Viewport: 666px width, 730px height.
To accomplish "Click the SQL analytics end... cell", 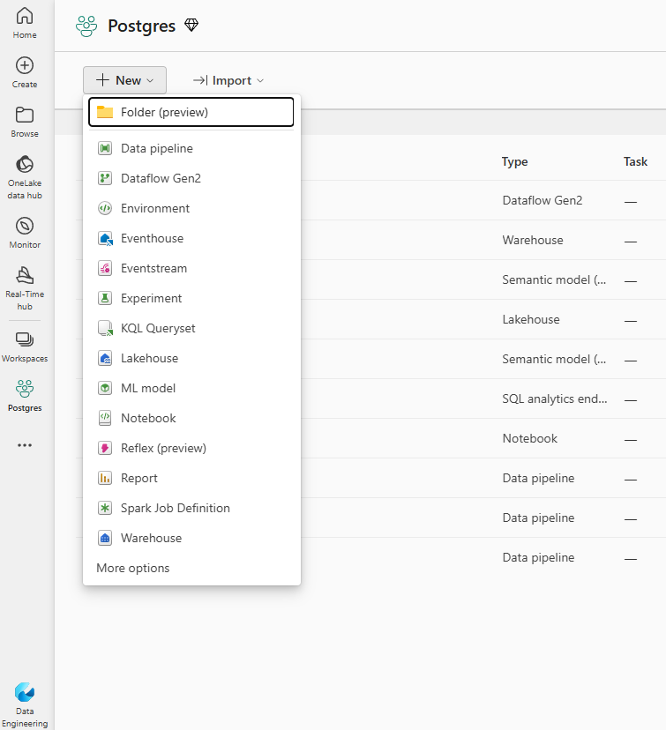I will [x=554, y=399].
